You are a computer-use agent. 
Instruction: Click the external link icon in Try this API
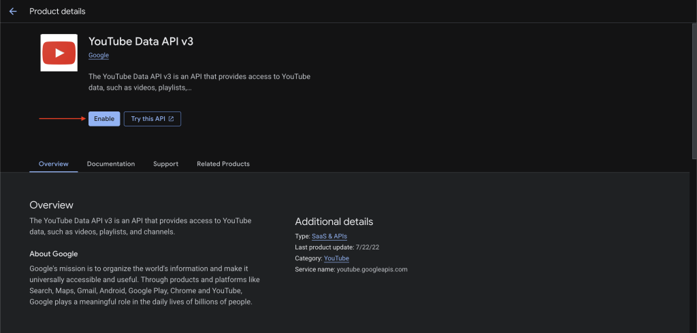pos(172,119)
